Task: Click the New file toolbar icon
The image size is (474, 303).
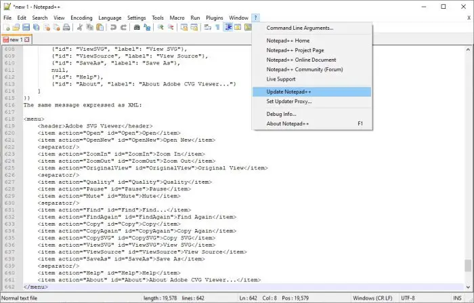Action: point(6,28)
